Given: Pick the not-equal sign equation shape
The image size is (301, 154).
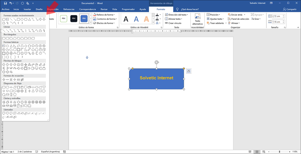Looking at the screenshot, I should click(22, 80).
